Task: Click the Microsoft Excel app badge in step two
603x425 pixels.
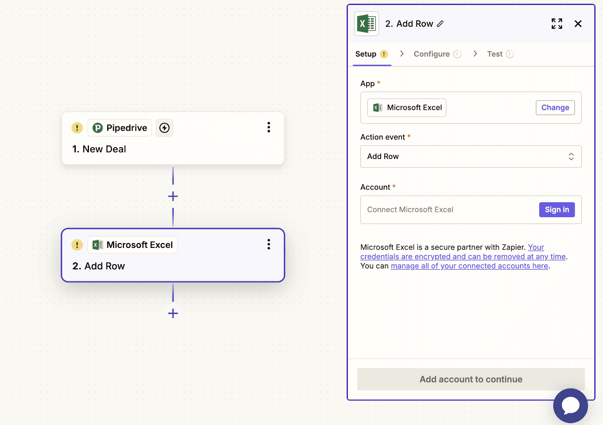Action: pos(133,245)
